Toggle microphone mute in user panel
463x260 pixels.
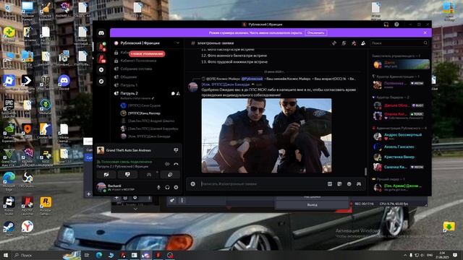(158, 187)
